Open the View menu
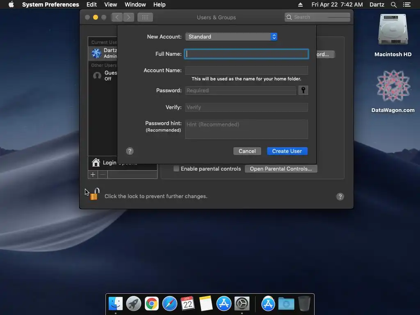Image resolution: width=420 pixels, height=315 pixels. pyautogui.click(x=110, y=5)
